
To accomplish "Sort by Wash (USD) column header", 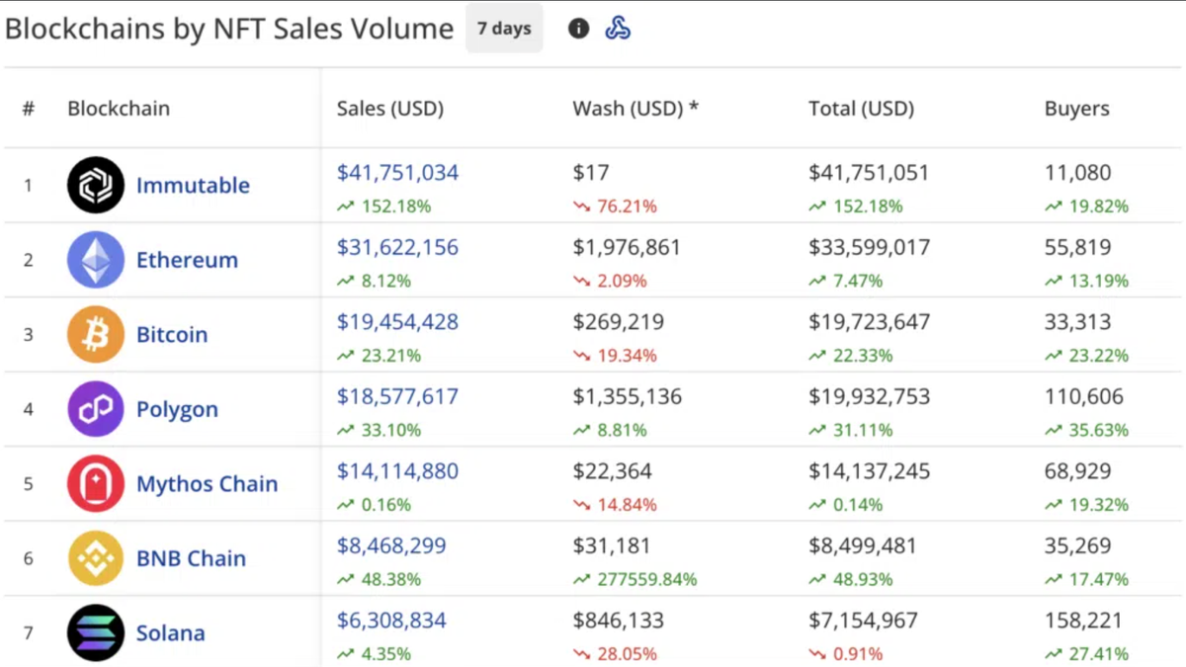I will click(x=635, y=109).
